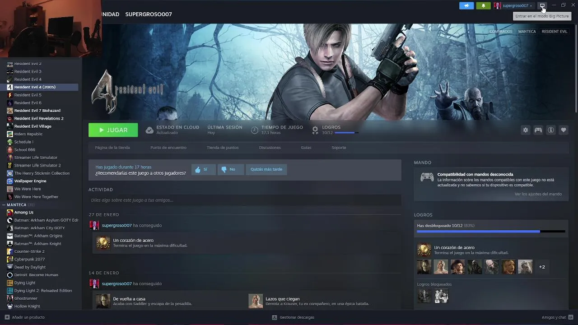Open Discusiones tab
The height and width of the screenshot is (325, 578).
[270, 148]
